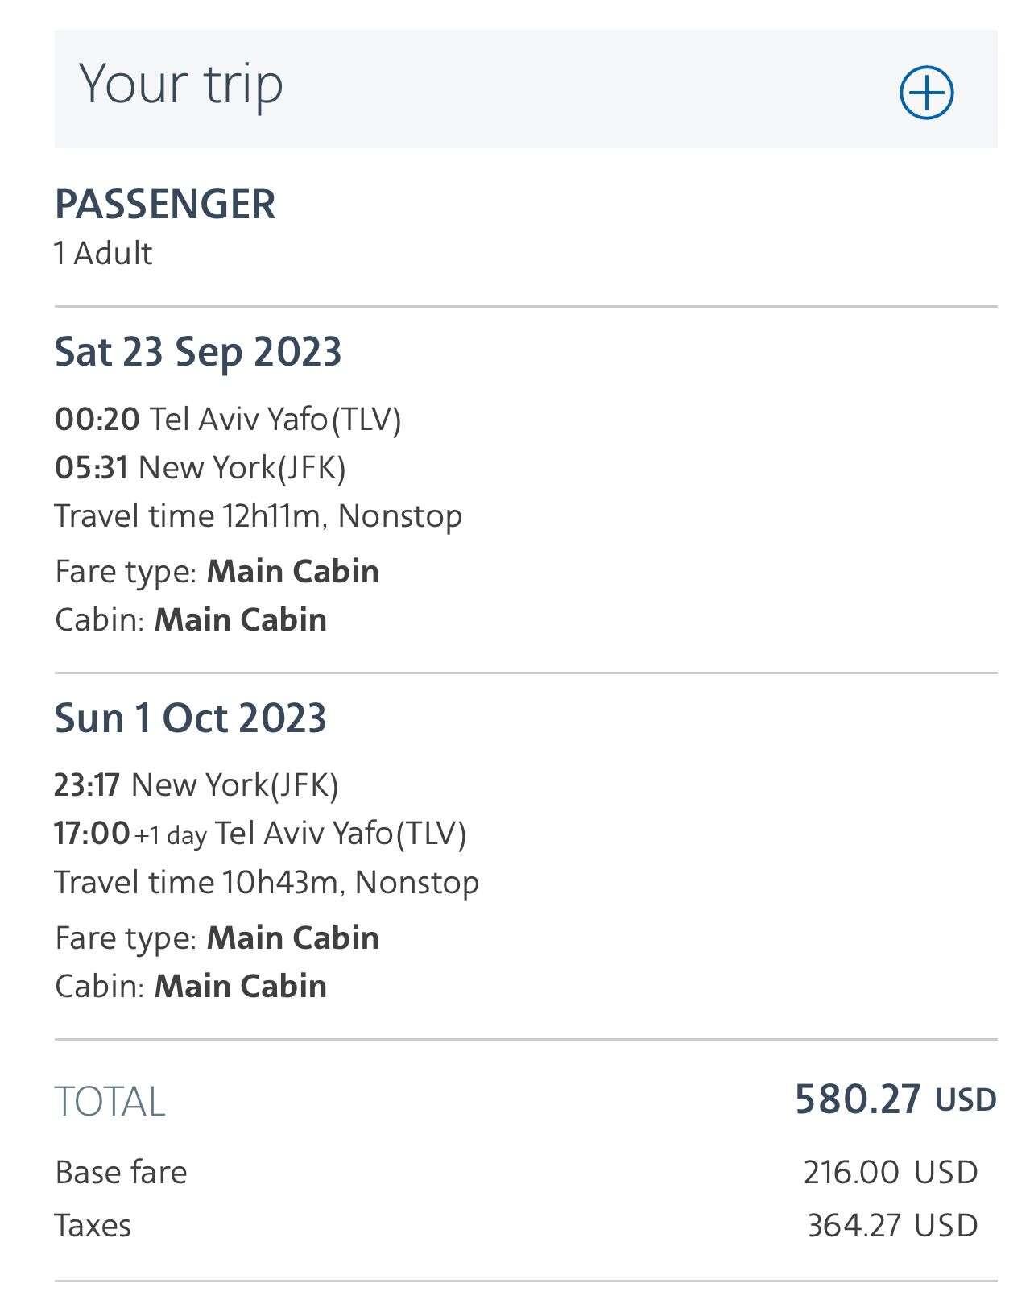Click the 05:31 New York arrival line

pyautogui.click(x=200, y=467)
